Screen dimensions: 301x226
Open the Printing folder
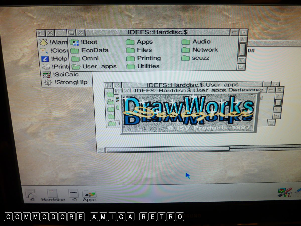tap(131, 59)
